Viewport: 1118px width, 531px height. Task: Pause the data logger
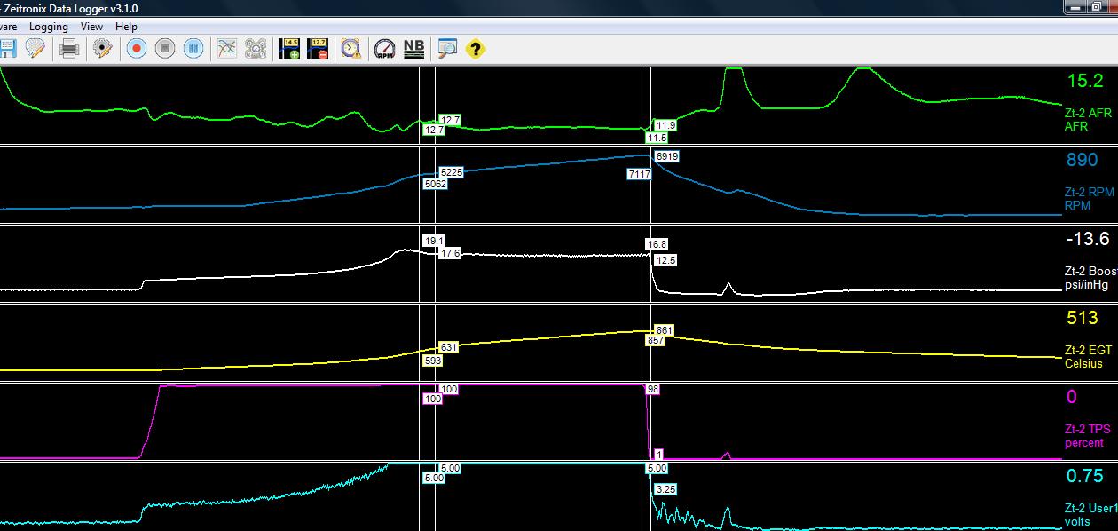193,49
